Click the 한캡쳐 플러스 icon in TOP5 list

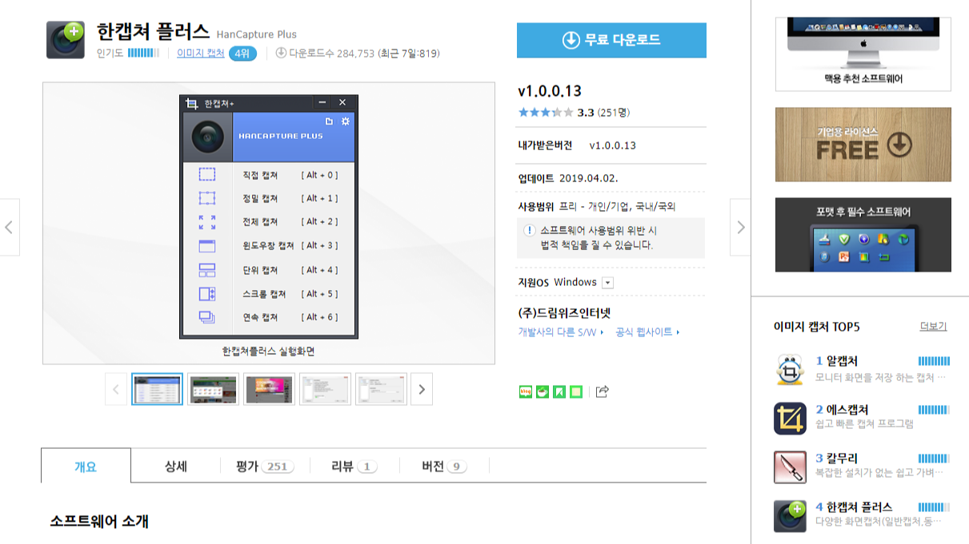790,515
